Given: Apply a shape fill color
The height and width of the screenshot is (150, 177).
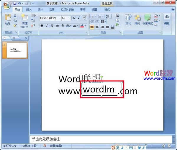Looking at the screenshot, I should 156,16.
